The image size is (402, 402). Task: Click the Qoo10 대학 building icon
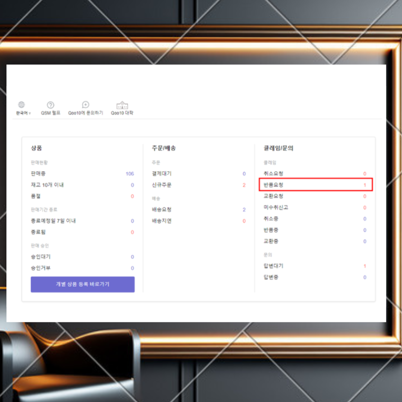(122, 105)
